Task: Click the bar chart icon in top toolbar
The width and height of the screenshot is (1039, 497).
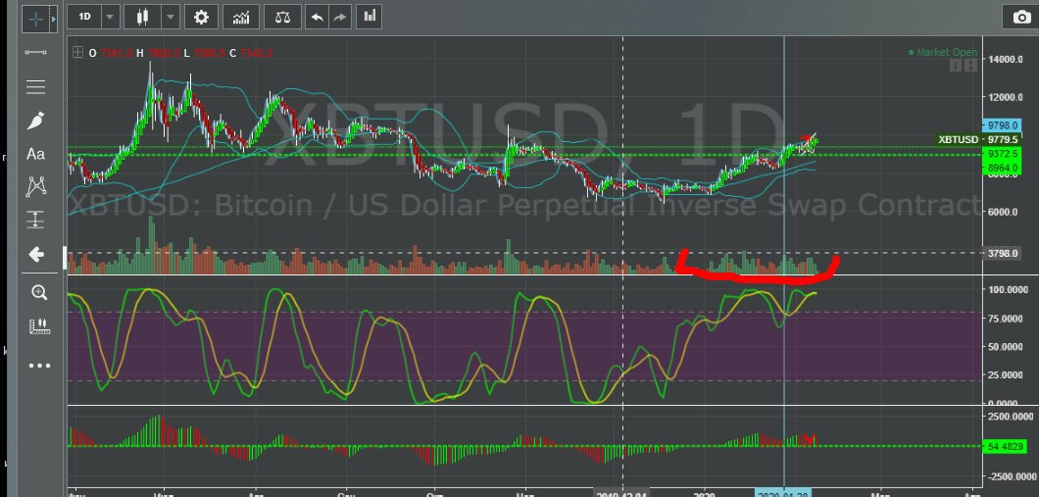Action: coord(370,17)
